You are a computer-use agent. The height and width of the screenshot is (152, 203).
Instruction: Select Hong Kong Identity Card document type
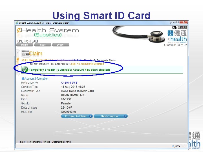77,91
